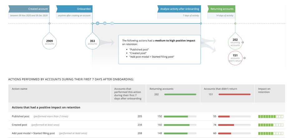The width and height of the screenshot is (292, 138).
Task: Click the returning count 150 for Published post
Action: point(160,117)
